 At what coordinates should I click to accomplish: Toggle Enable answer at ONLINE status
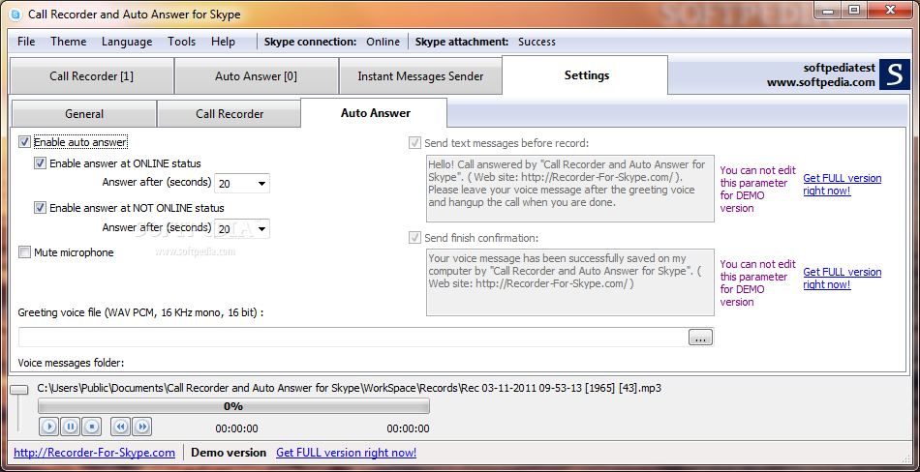point(40,163)
